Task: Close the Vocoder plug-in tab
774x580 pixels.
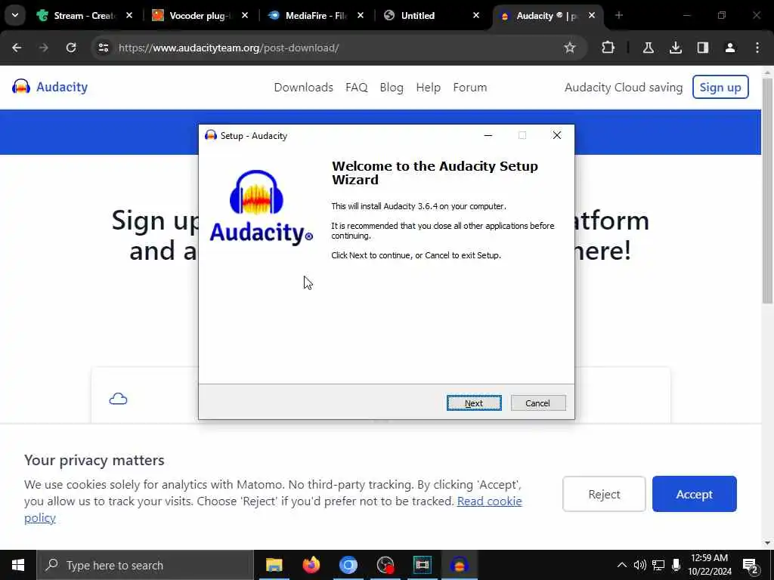Action: [245, 16]
